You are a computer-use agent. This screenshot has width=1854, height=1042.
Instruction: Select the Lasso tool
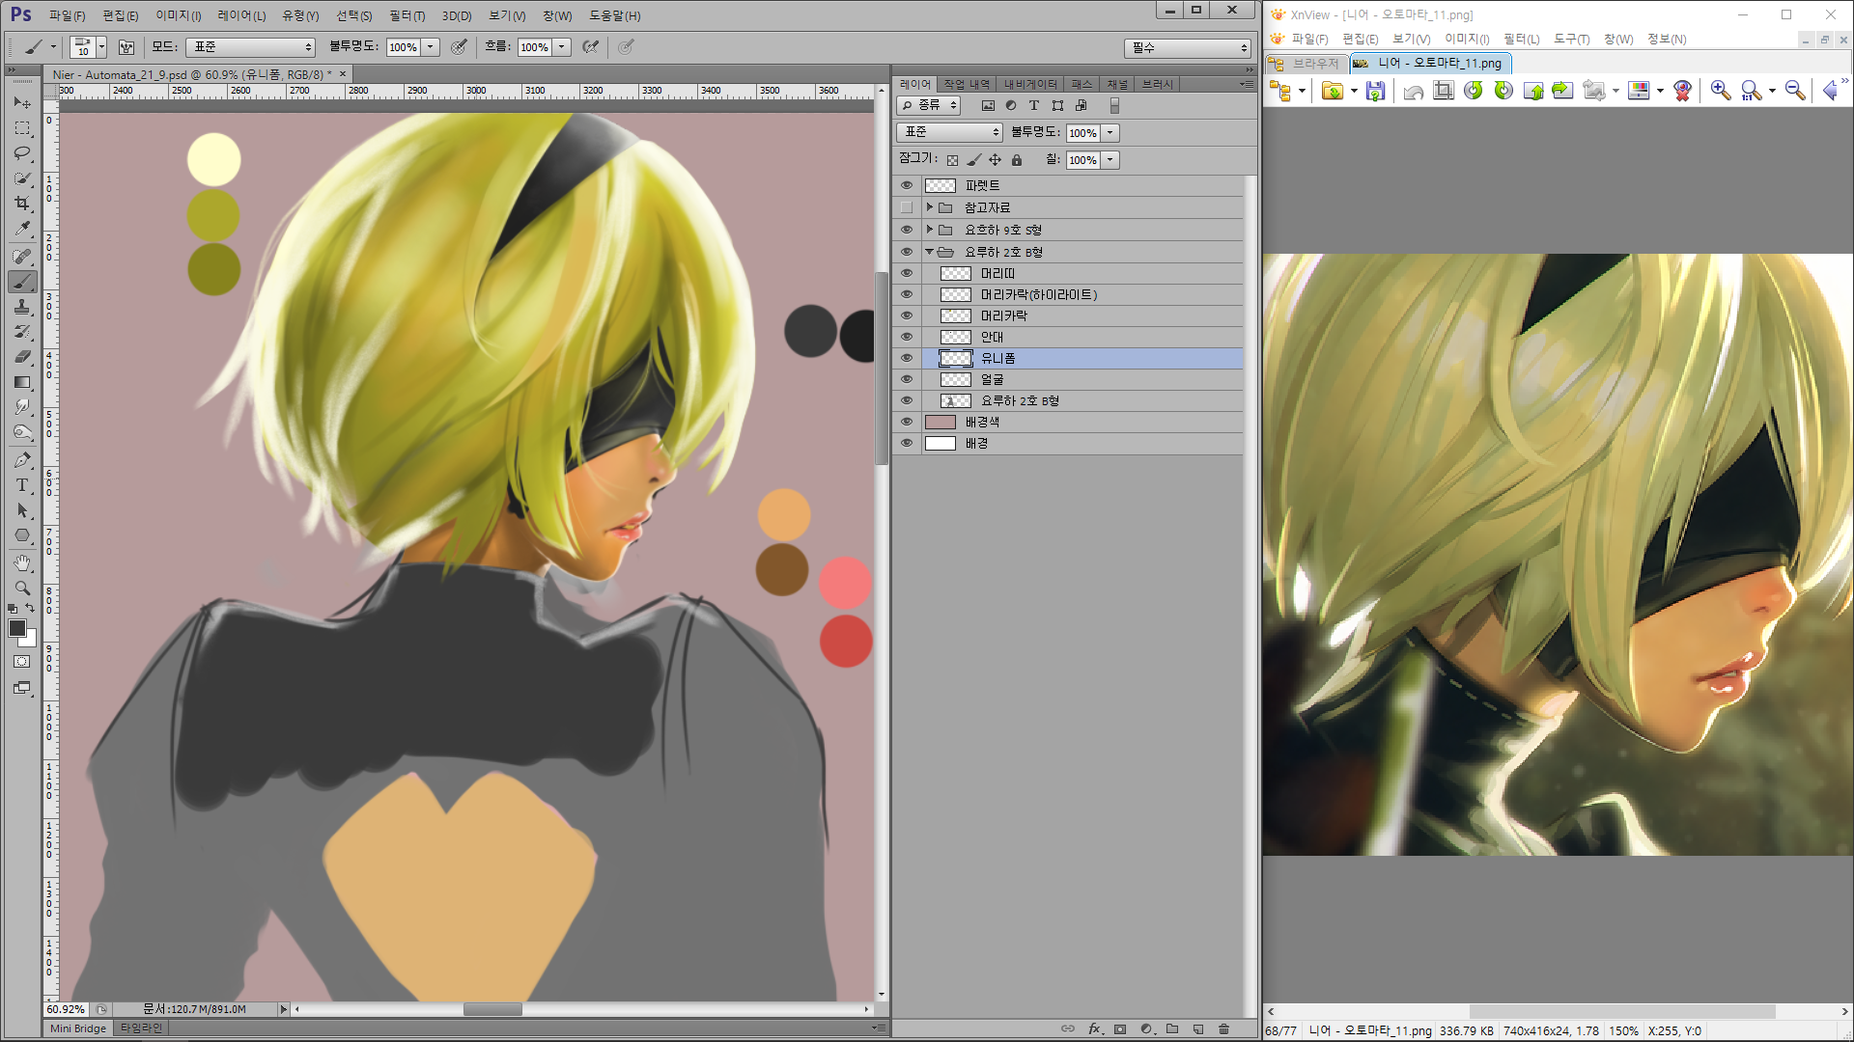click(21, 153)
